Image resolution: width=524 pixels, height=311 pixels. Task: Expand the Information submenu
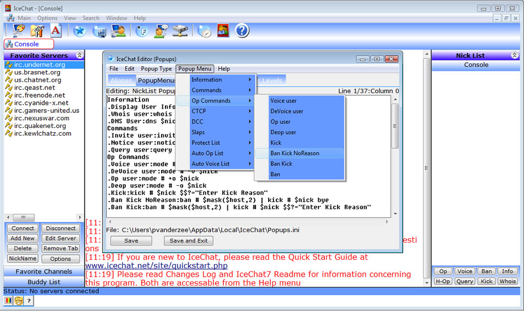pyautogui.click(x=221, y=79)
